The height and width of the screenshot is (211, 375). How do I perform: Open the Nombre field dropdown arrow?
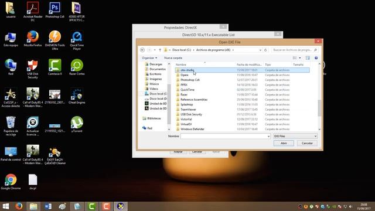(268, 136)
